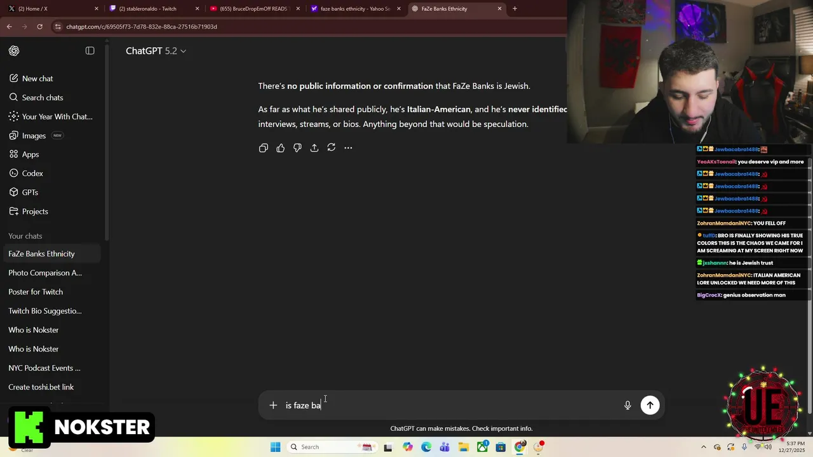Image resolution: width=813 pixels, height=457 pixels.
Task: Open the NYC Podcast Events chat
Action: pos(51,368)
